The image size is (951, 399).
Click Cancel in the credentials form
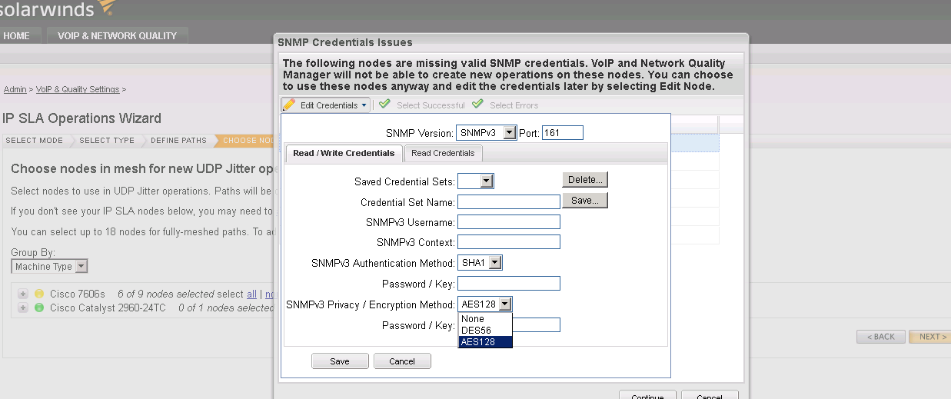pyautogui.click(x=402, y=361)
